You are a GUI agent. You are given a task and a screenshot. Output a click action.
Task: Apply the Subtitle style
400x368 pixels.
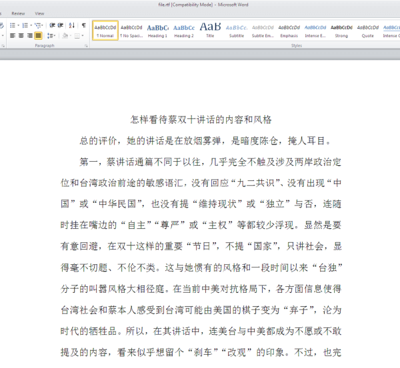pyautogui.click(x=237, y=31)
